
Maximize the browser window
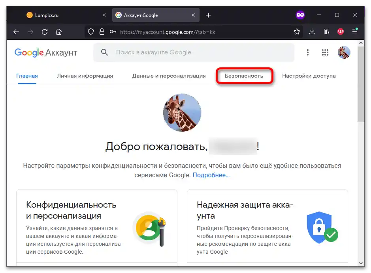click(x=337, y=15)
